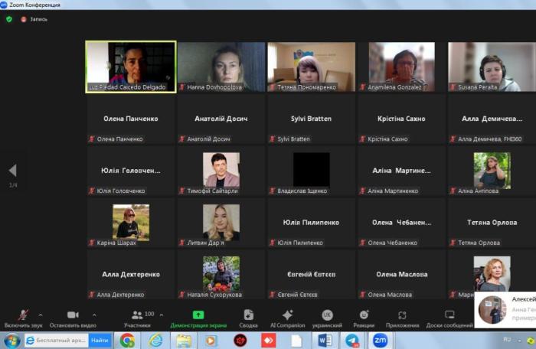The image size is (536, 349).
Task: Open Telegram from the Windows taskbar
Action: tap(352, 340)
